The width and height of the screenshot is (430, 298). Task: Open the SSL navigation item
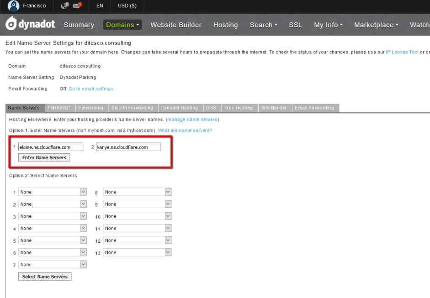pos(295,25)
